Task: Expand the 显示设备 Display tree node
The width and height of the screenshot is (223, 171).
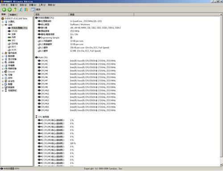Action: [x=3, y=59]
